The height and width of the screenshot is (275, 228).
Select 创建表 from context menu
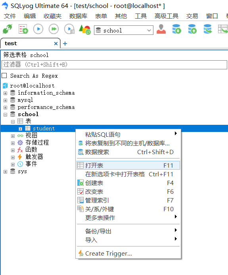(x=128, y=183)
